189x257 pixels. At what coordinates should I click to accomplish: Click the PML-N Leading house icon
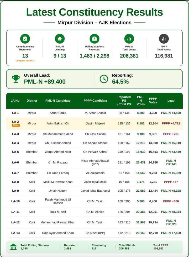click(60, 39)
